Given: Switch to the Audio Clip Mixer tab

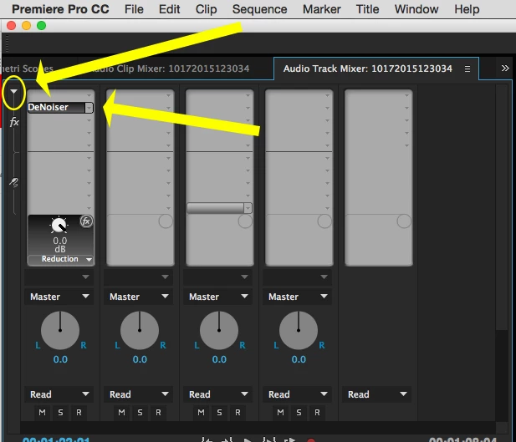Looking at the screenshot, I should coord(170,69).
